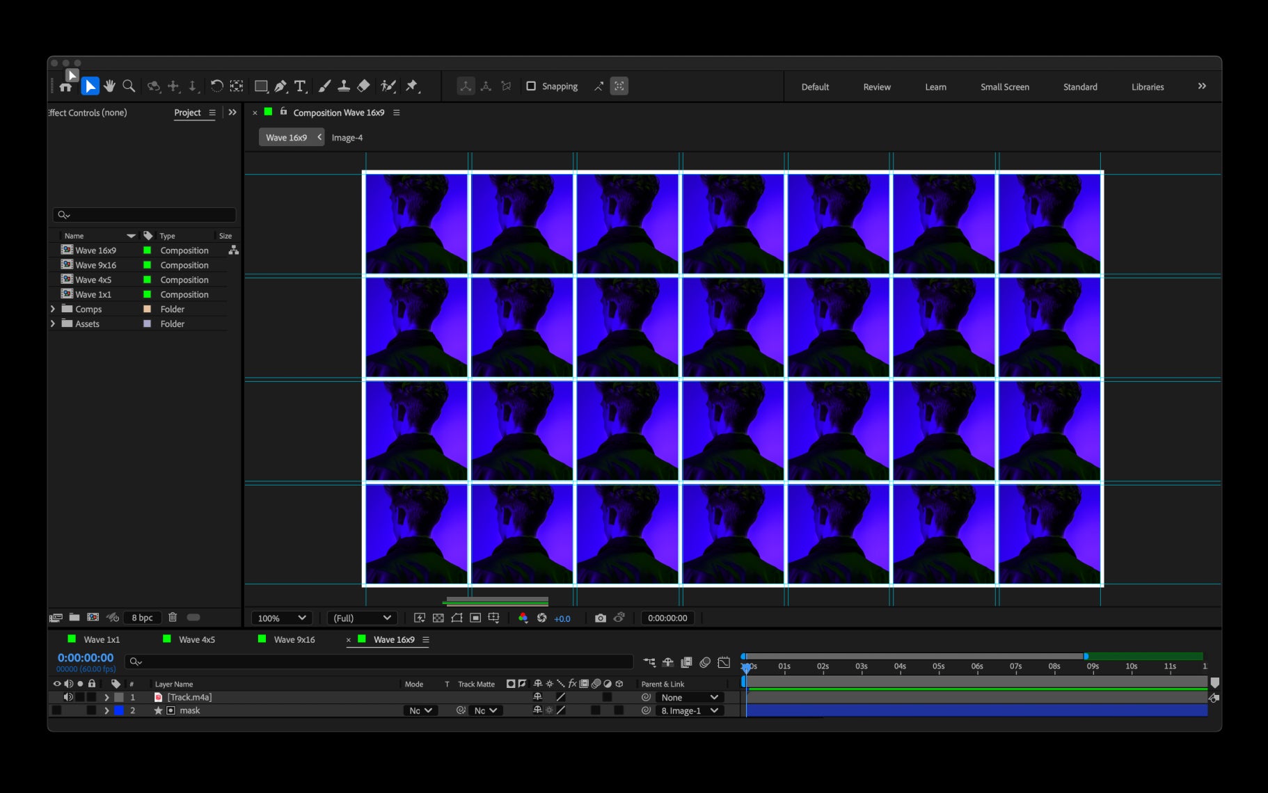The width and height of the screenshot is (1268, 793).
Task: Delete selected item with trash icon
Action: pyautogui.click(x=173, y=617)
